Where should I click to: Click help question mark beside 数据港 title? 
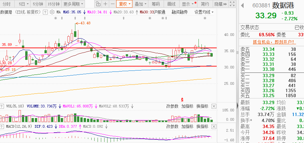click(x=45, y=12)
